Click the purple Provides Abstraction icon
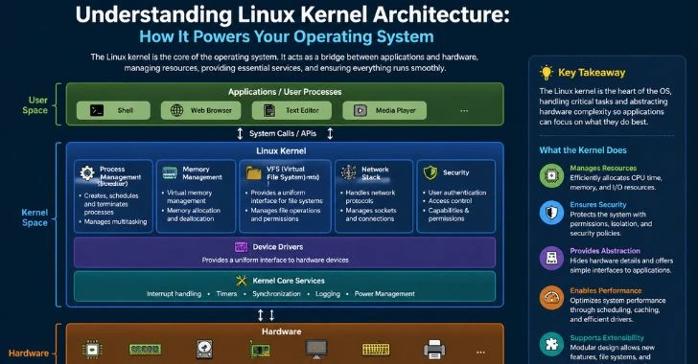Image resolution: width=698 pixels, height=364 pixels. 551,258
